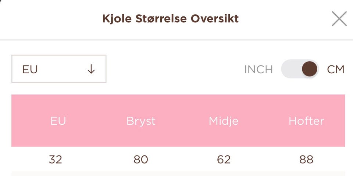The height and width of the screenshot is (176, 353).
Task: Click the Hofter column header
Action: (306, 121)
